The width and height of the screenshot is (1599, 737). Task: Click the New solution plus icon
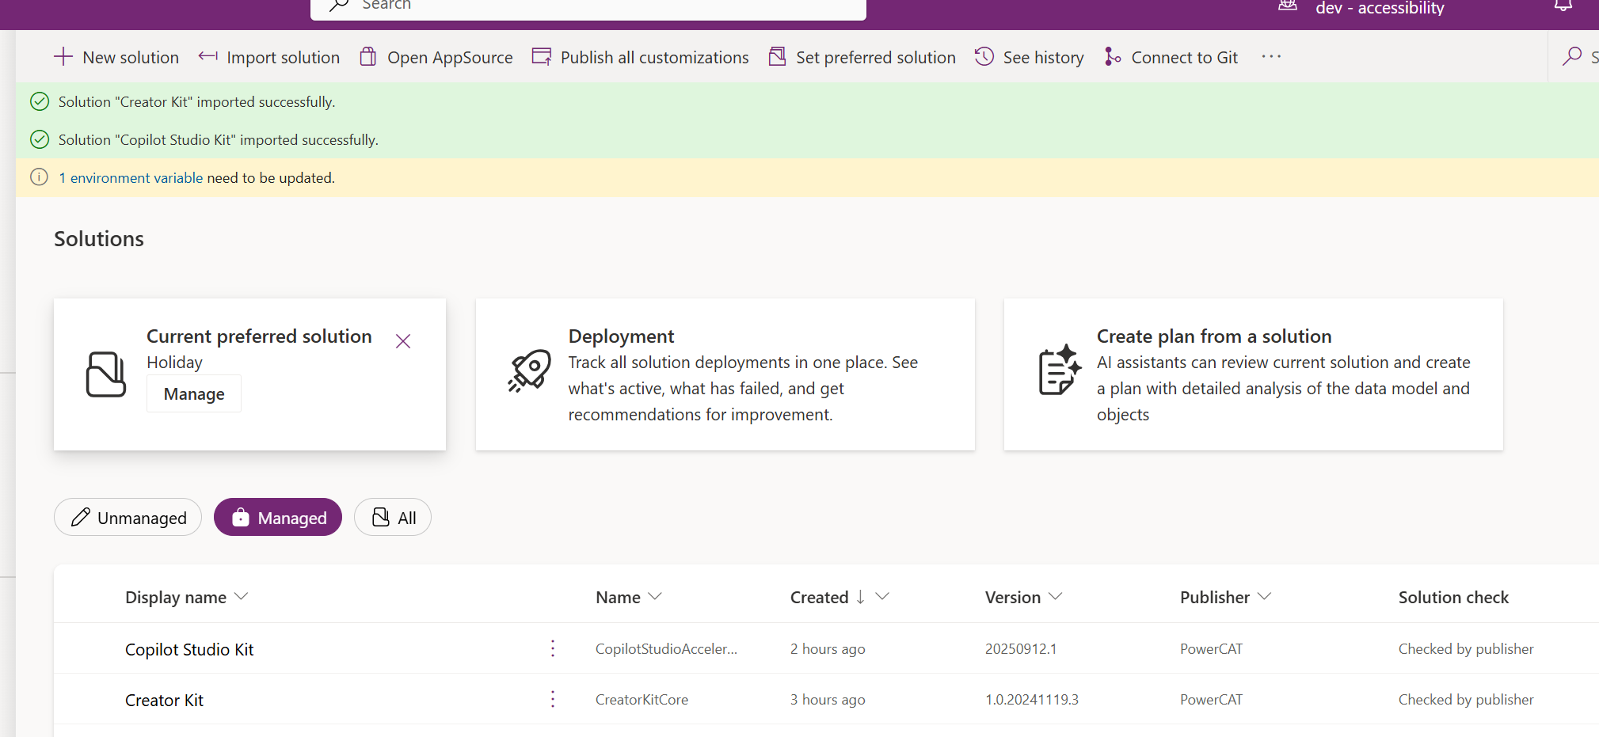coord(63,56)
